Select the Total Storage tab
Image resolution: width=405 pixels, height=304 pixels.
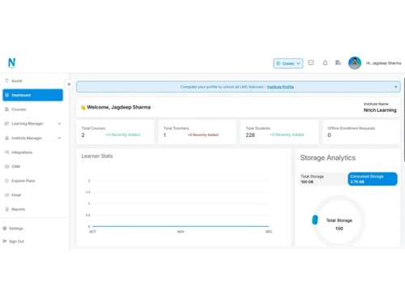(324, 179)
